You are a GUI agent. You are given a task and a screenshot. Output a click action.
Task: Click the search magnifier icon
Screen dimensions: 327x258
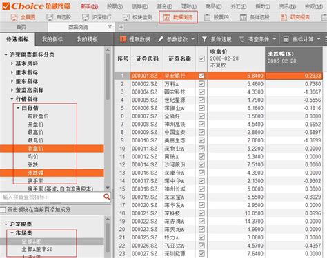click(x=107, y=197)
